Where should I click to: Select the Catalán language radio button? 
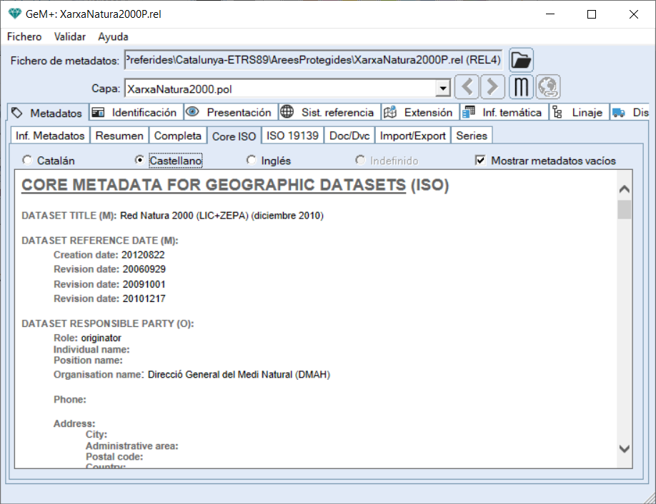[x=28, y=161]
